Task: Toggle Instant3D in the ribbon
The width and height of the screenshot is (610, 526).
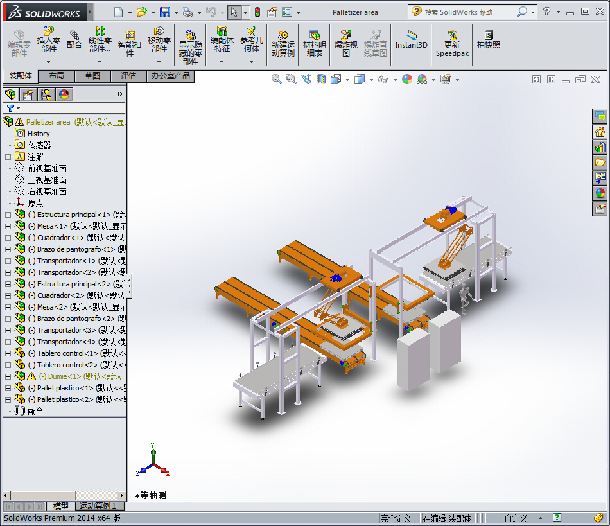Action: pos(411,40)
